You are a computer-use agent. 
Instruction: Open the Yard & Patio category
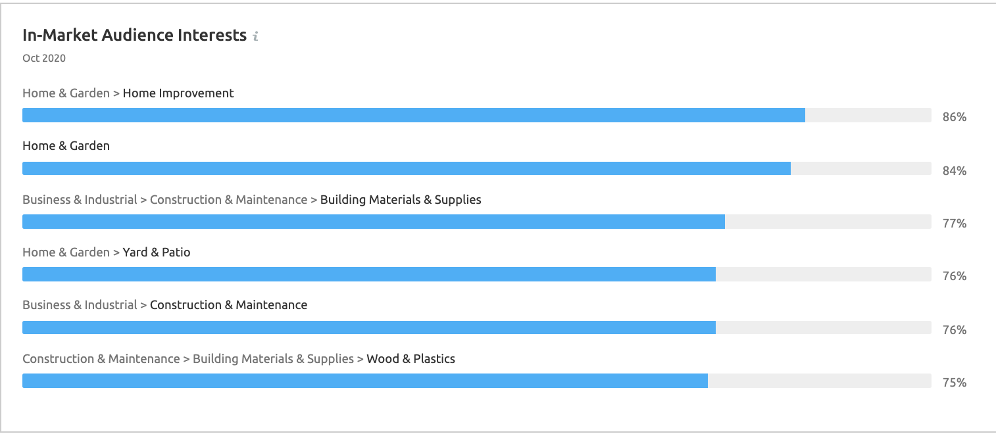pos(157,253)
